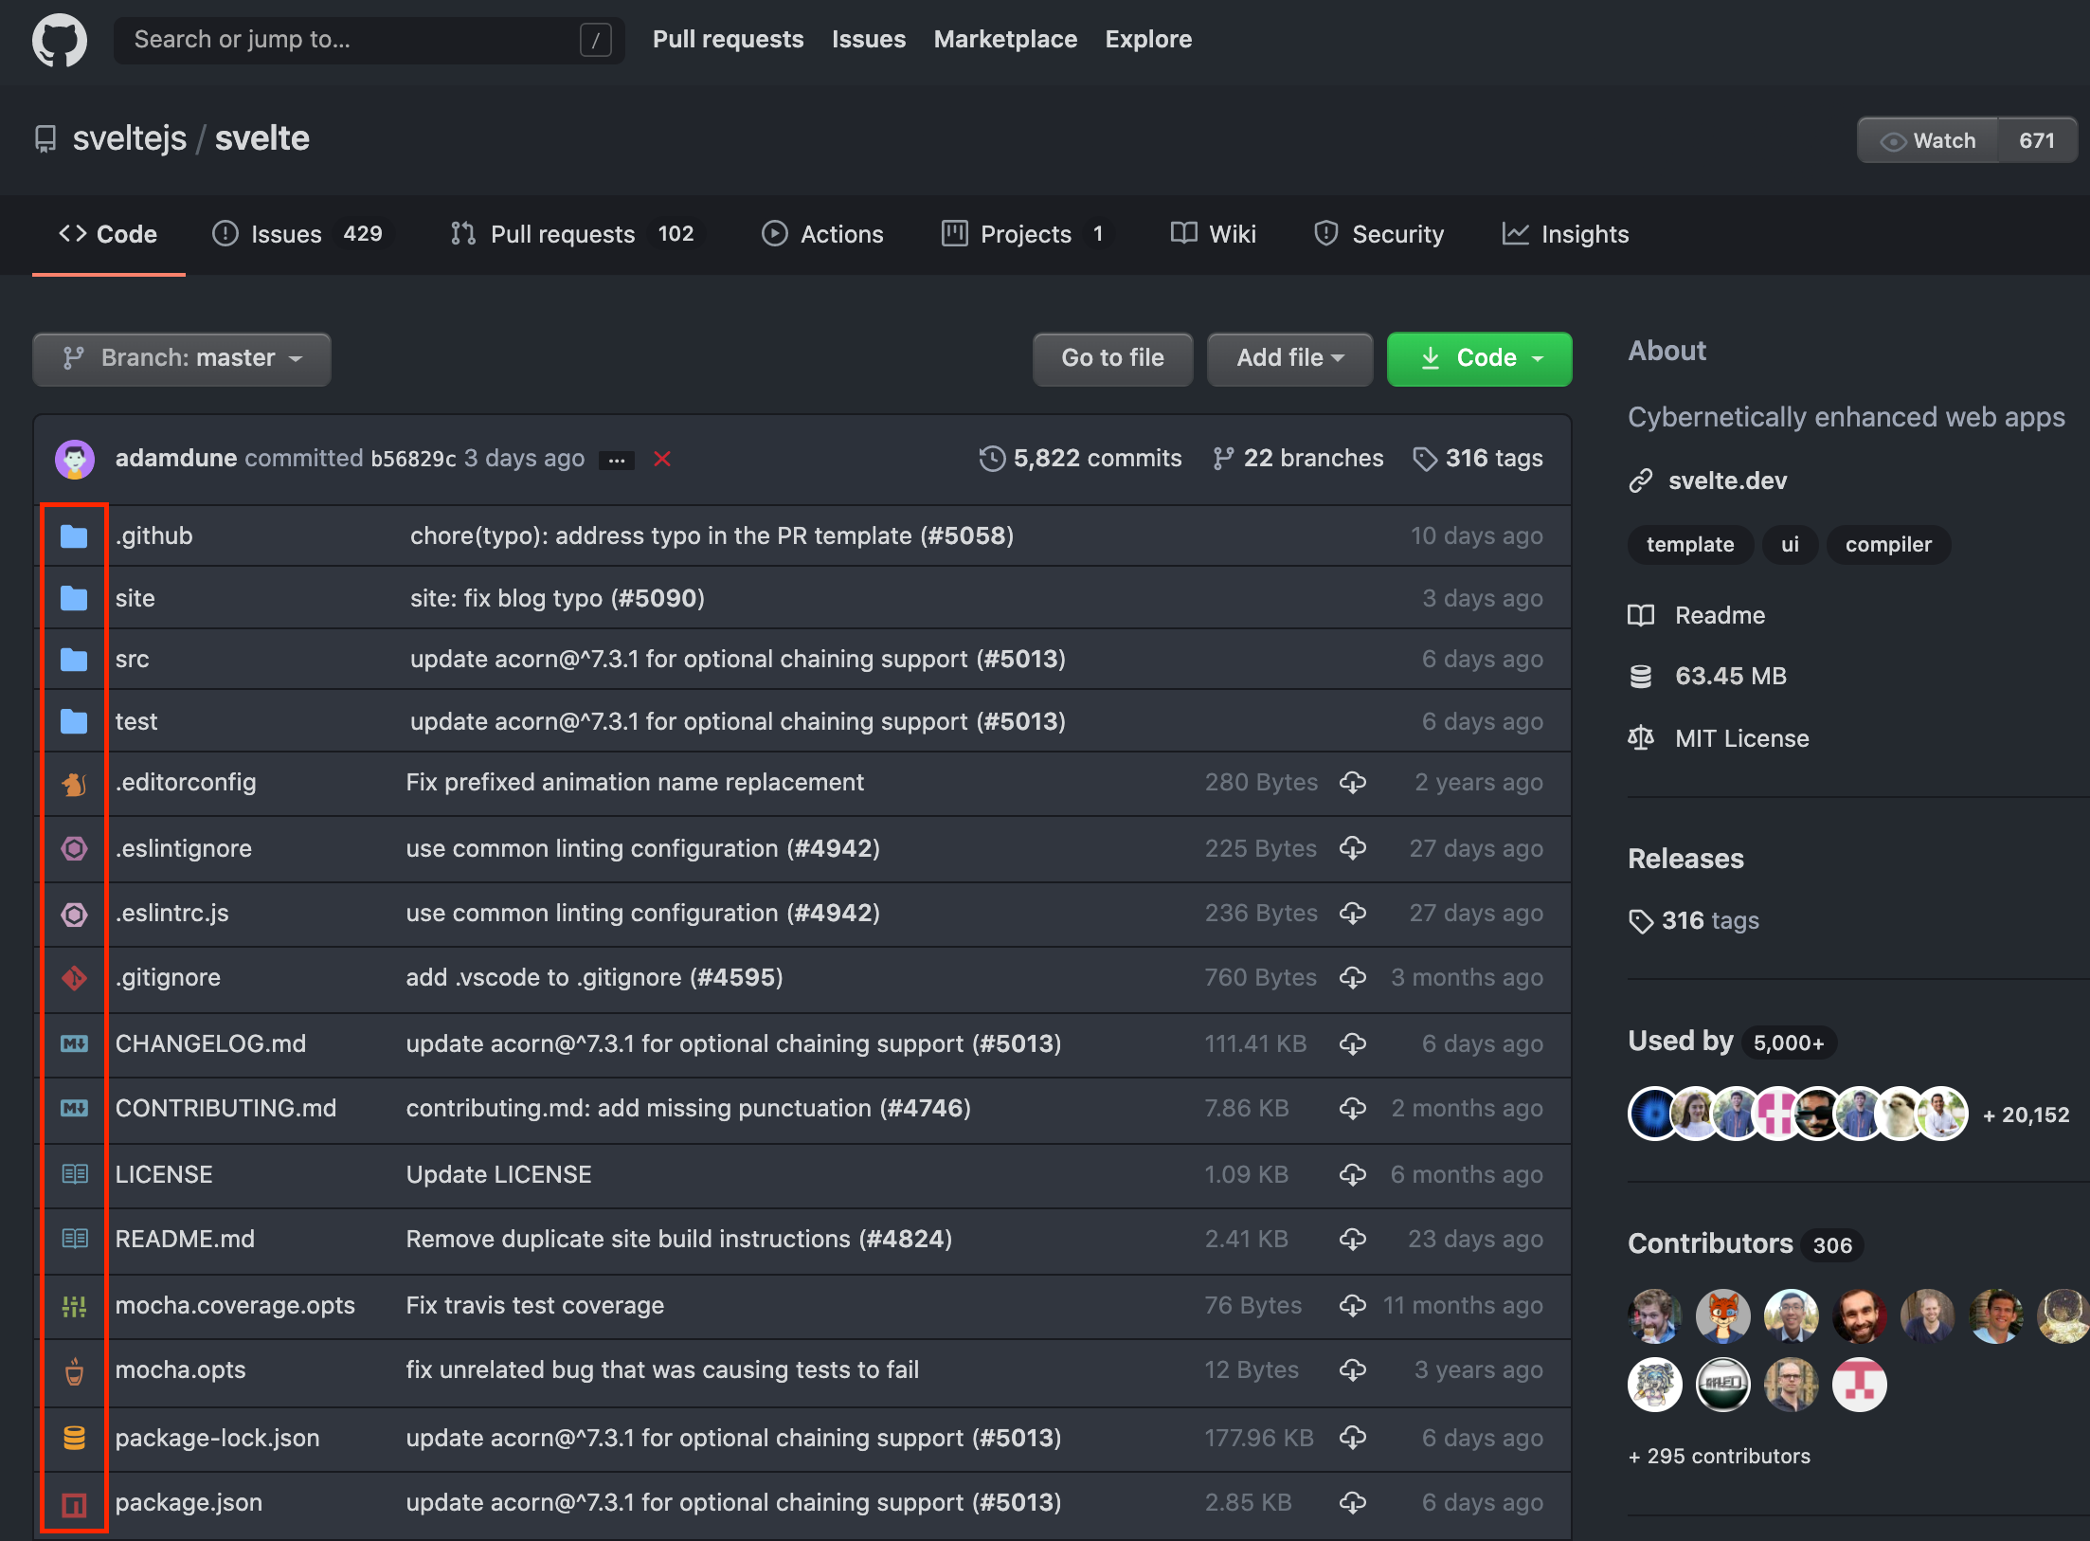Click the README.md book icon
The width and height of the screenshot is (2090, 1541).
coord(74,1239)
